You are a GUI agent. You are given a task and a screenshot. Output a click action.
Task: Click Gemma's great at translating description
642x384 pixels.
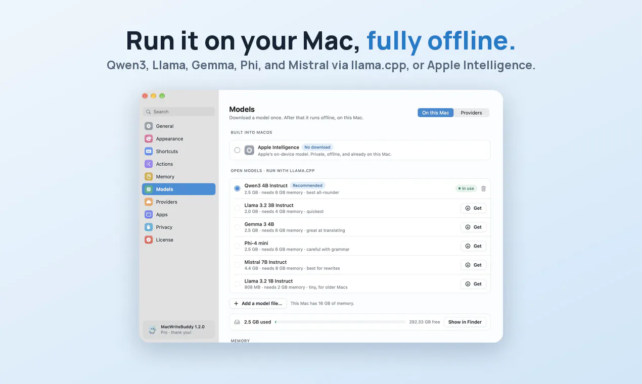326,230
